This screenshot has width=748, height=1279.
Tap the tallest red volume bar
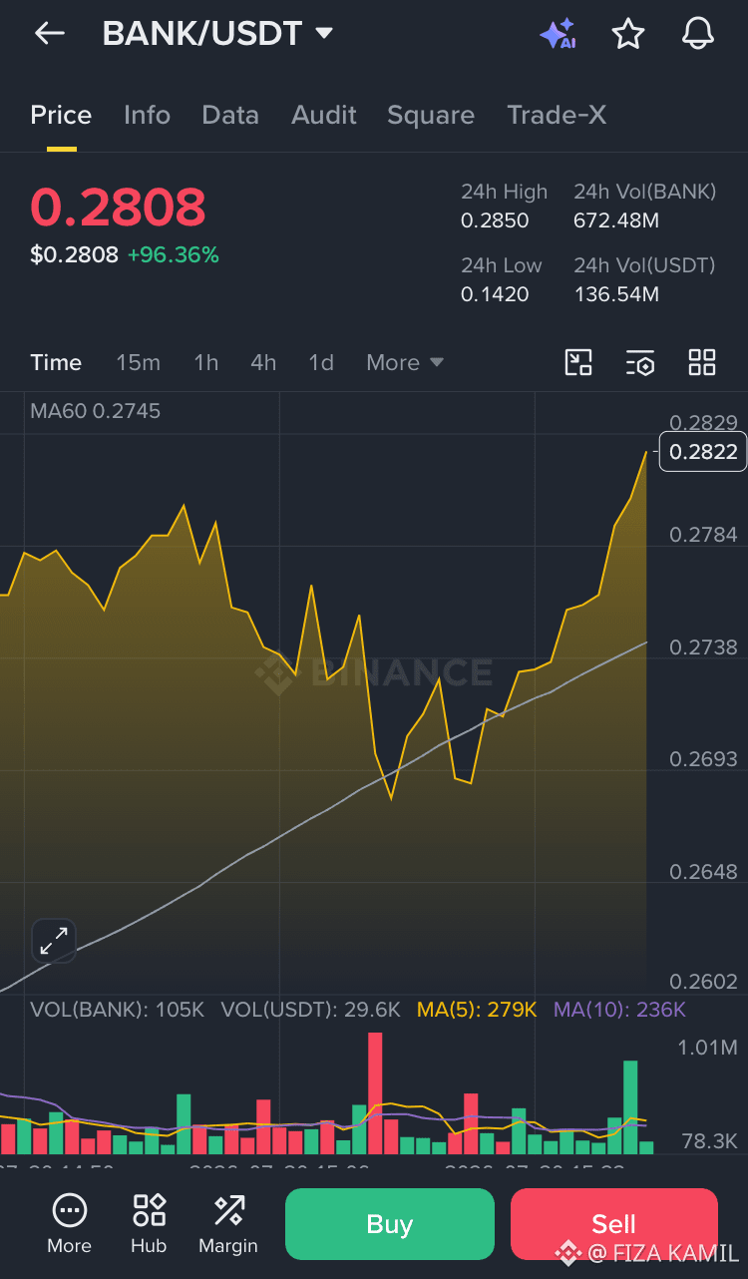pos(375,1093)
